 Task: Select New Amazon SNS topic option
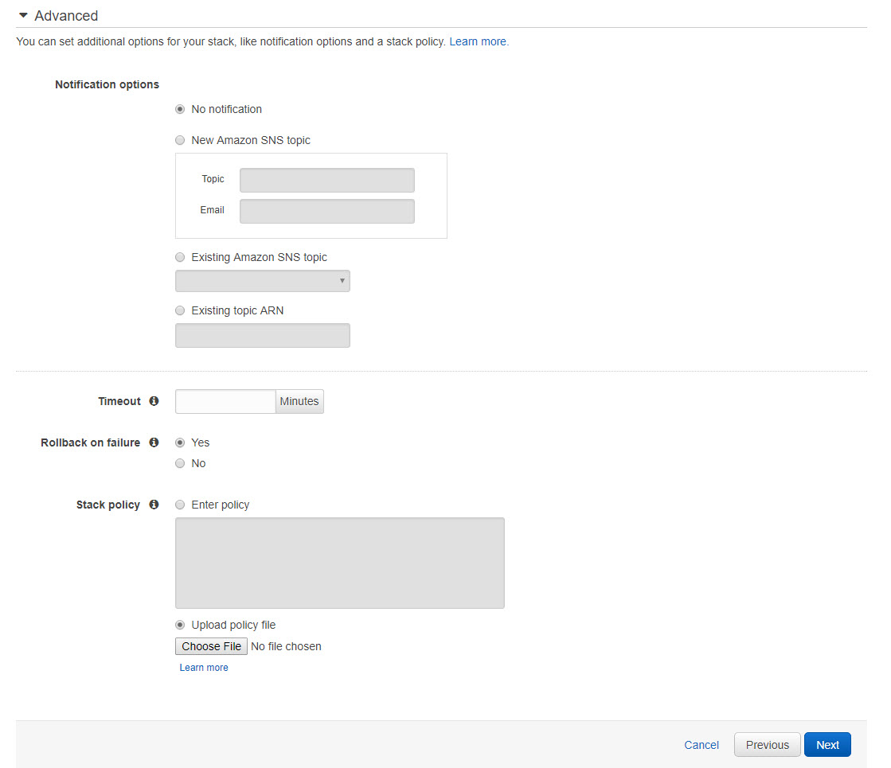pos(180,140)
